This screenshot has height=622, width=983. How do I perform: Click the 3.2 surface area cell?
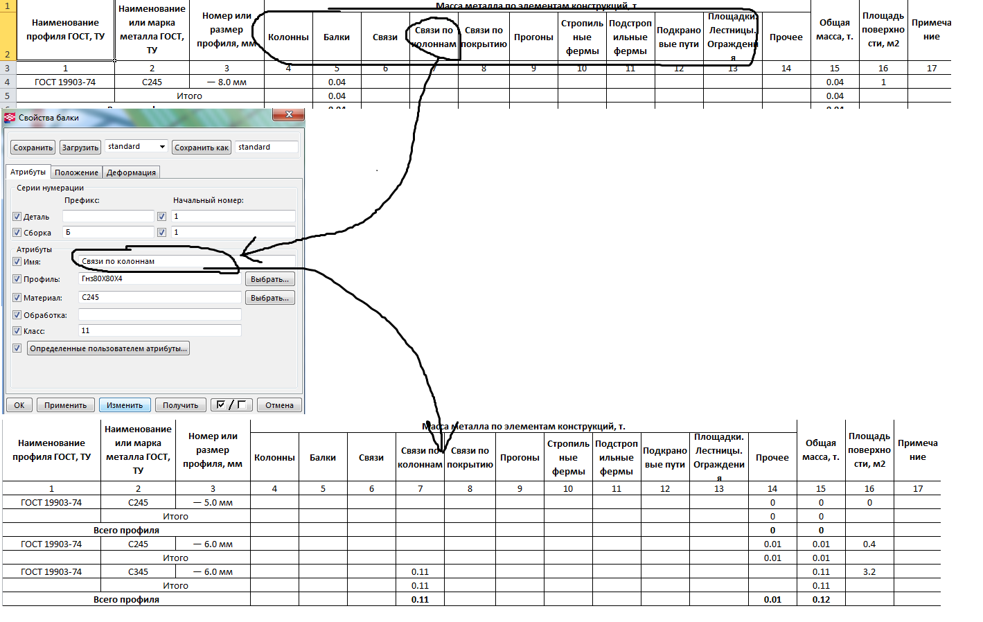point(869,571)
